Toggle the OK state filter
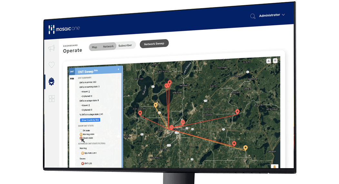 [x=81, y=130]
